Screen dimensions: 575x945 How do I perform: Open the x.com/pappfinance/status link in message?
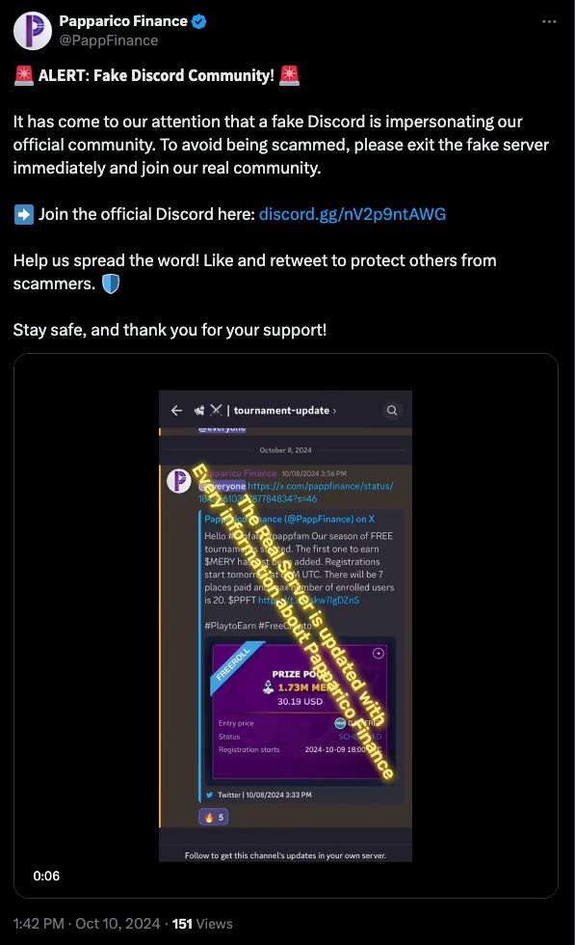coord(296,493)
